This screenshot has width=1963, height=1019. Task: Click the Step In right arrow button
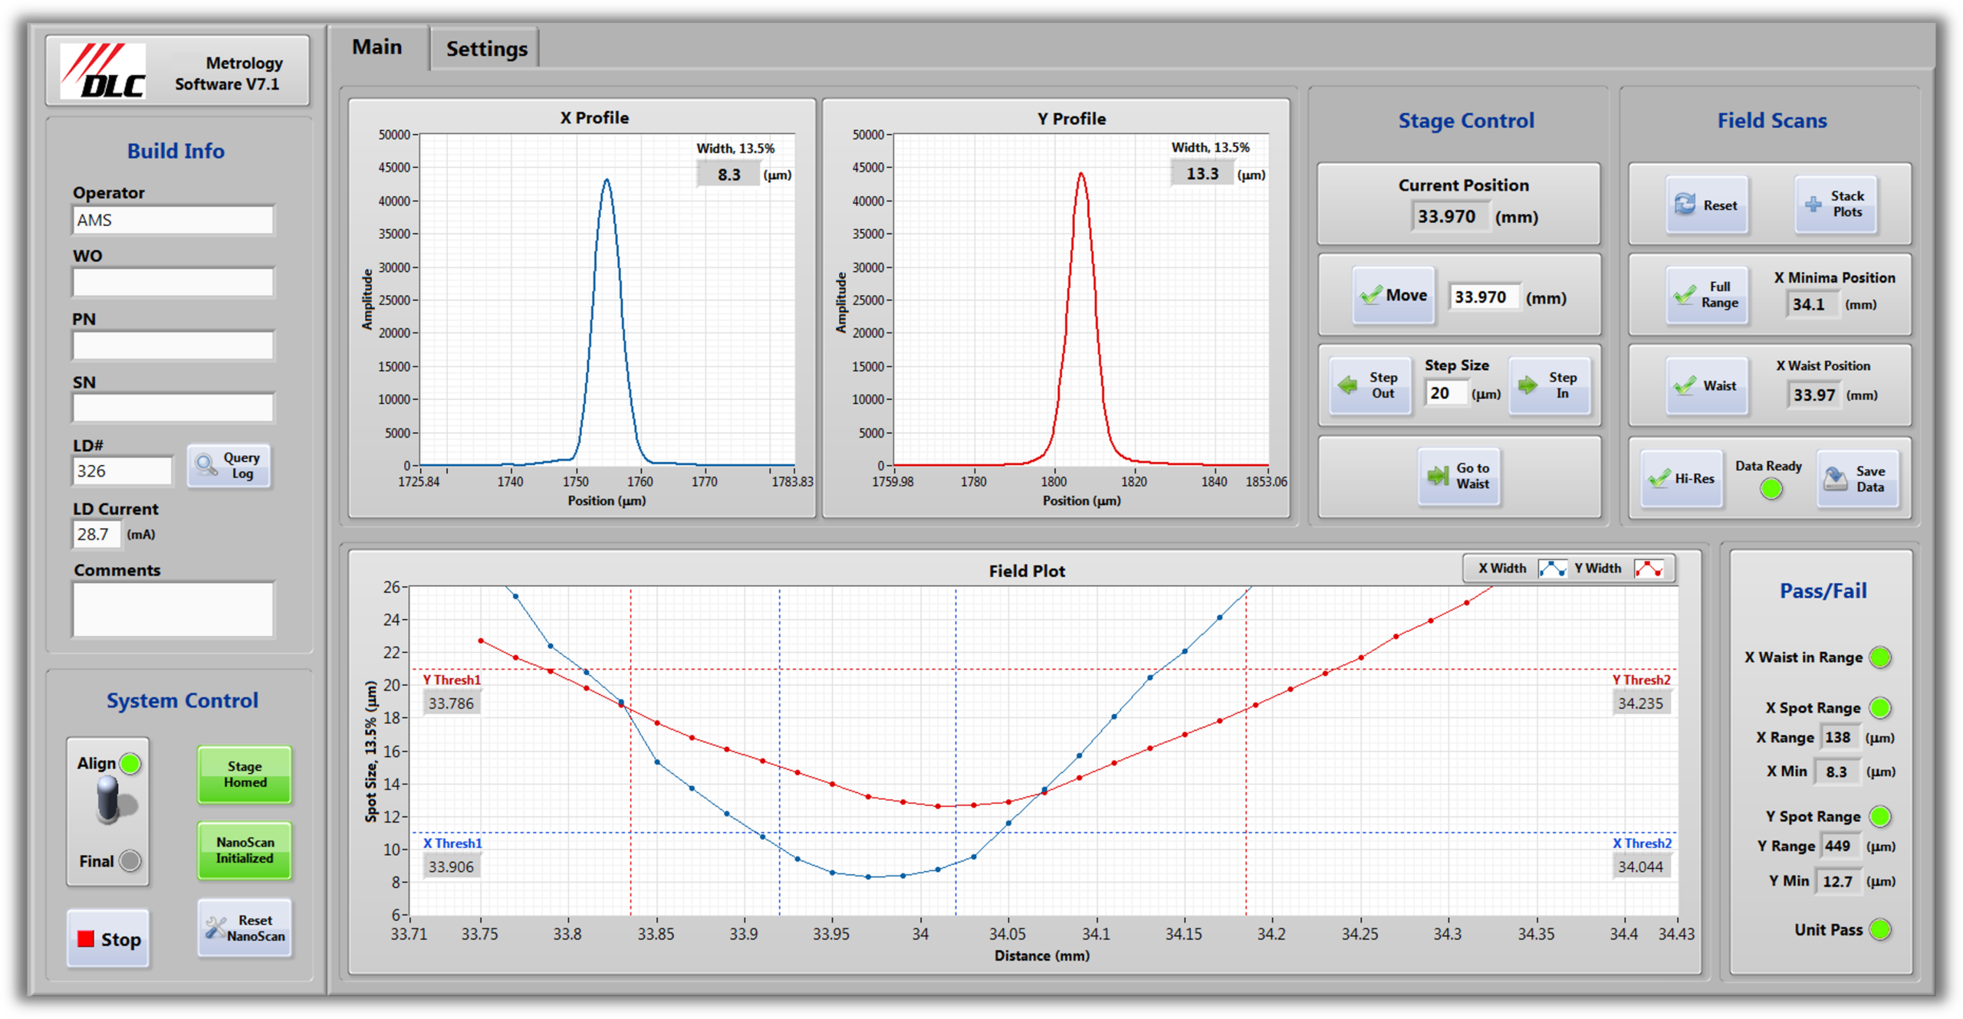(1550, 385)
